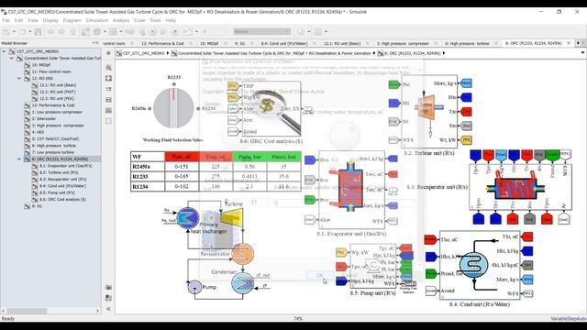This screenshot has width=587, height=330.
Task: Open the breadcrumb history dropdown at far right
Action: click(582, 53)
